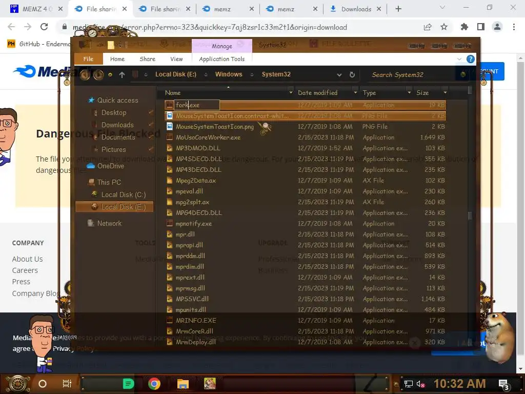
Task: Select MPSSVC.dll in the file list
Action: point(192,299)
